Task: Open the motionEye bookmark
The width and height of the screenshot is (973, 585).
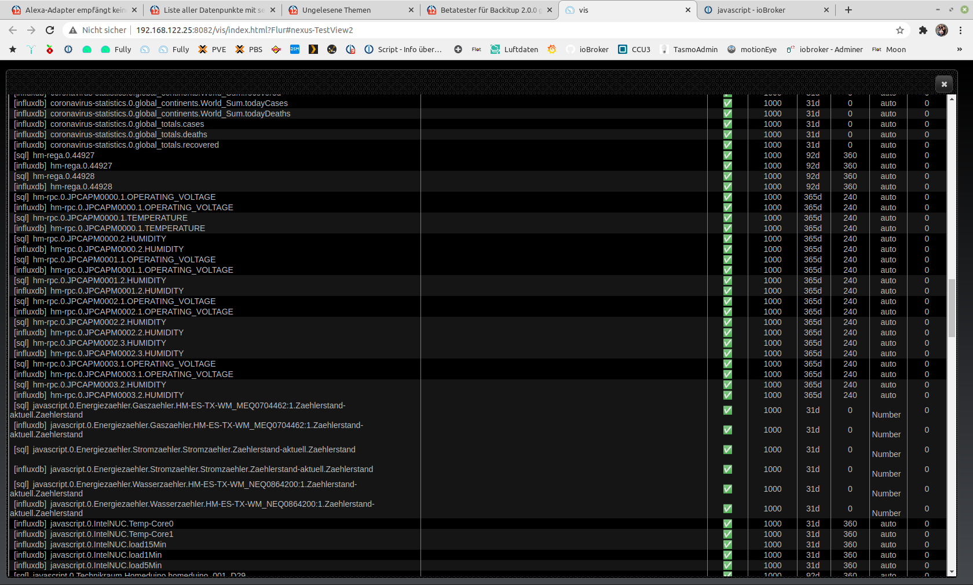Action: [x=752, y=49]
